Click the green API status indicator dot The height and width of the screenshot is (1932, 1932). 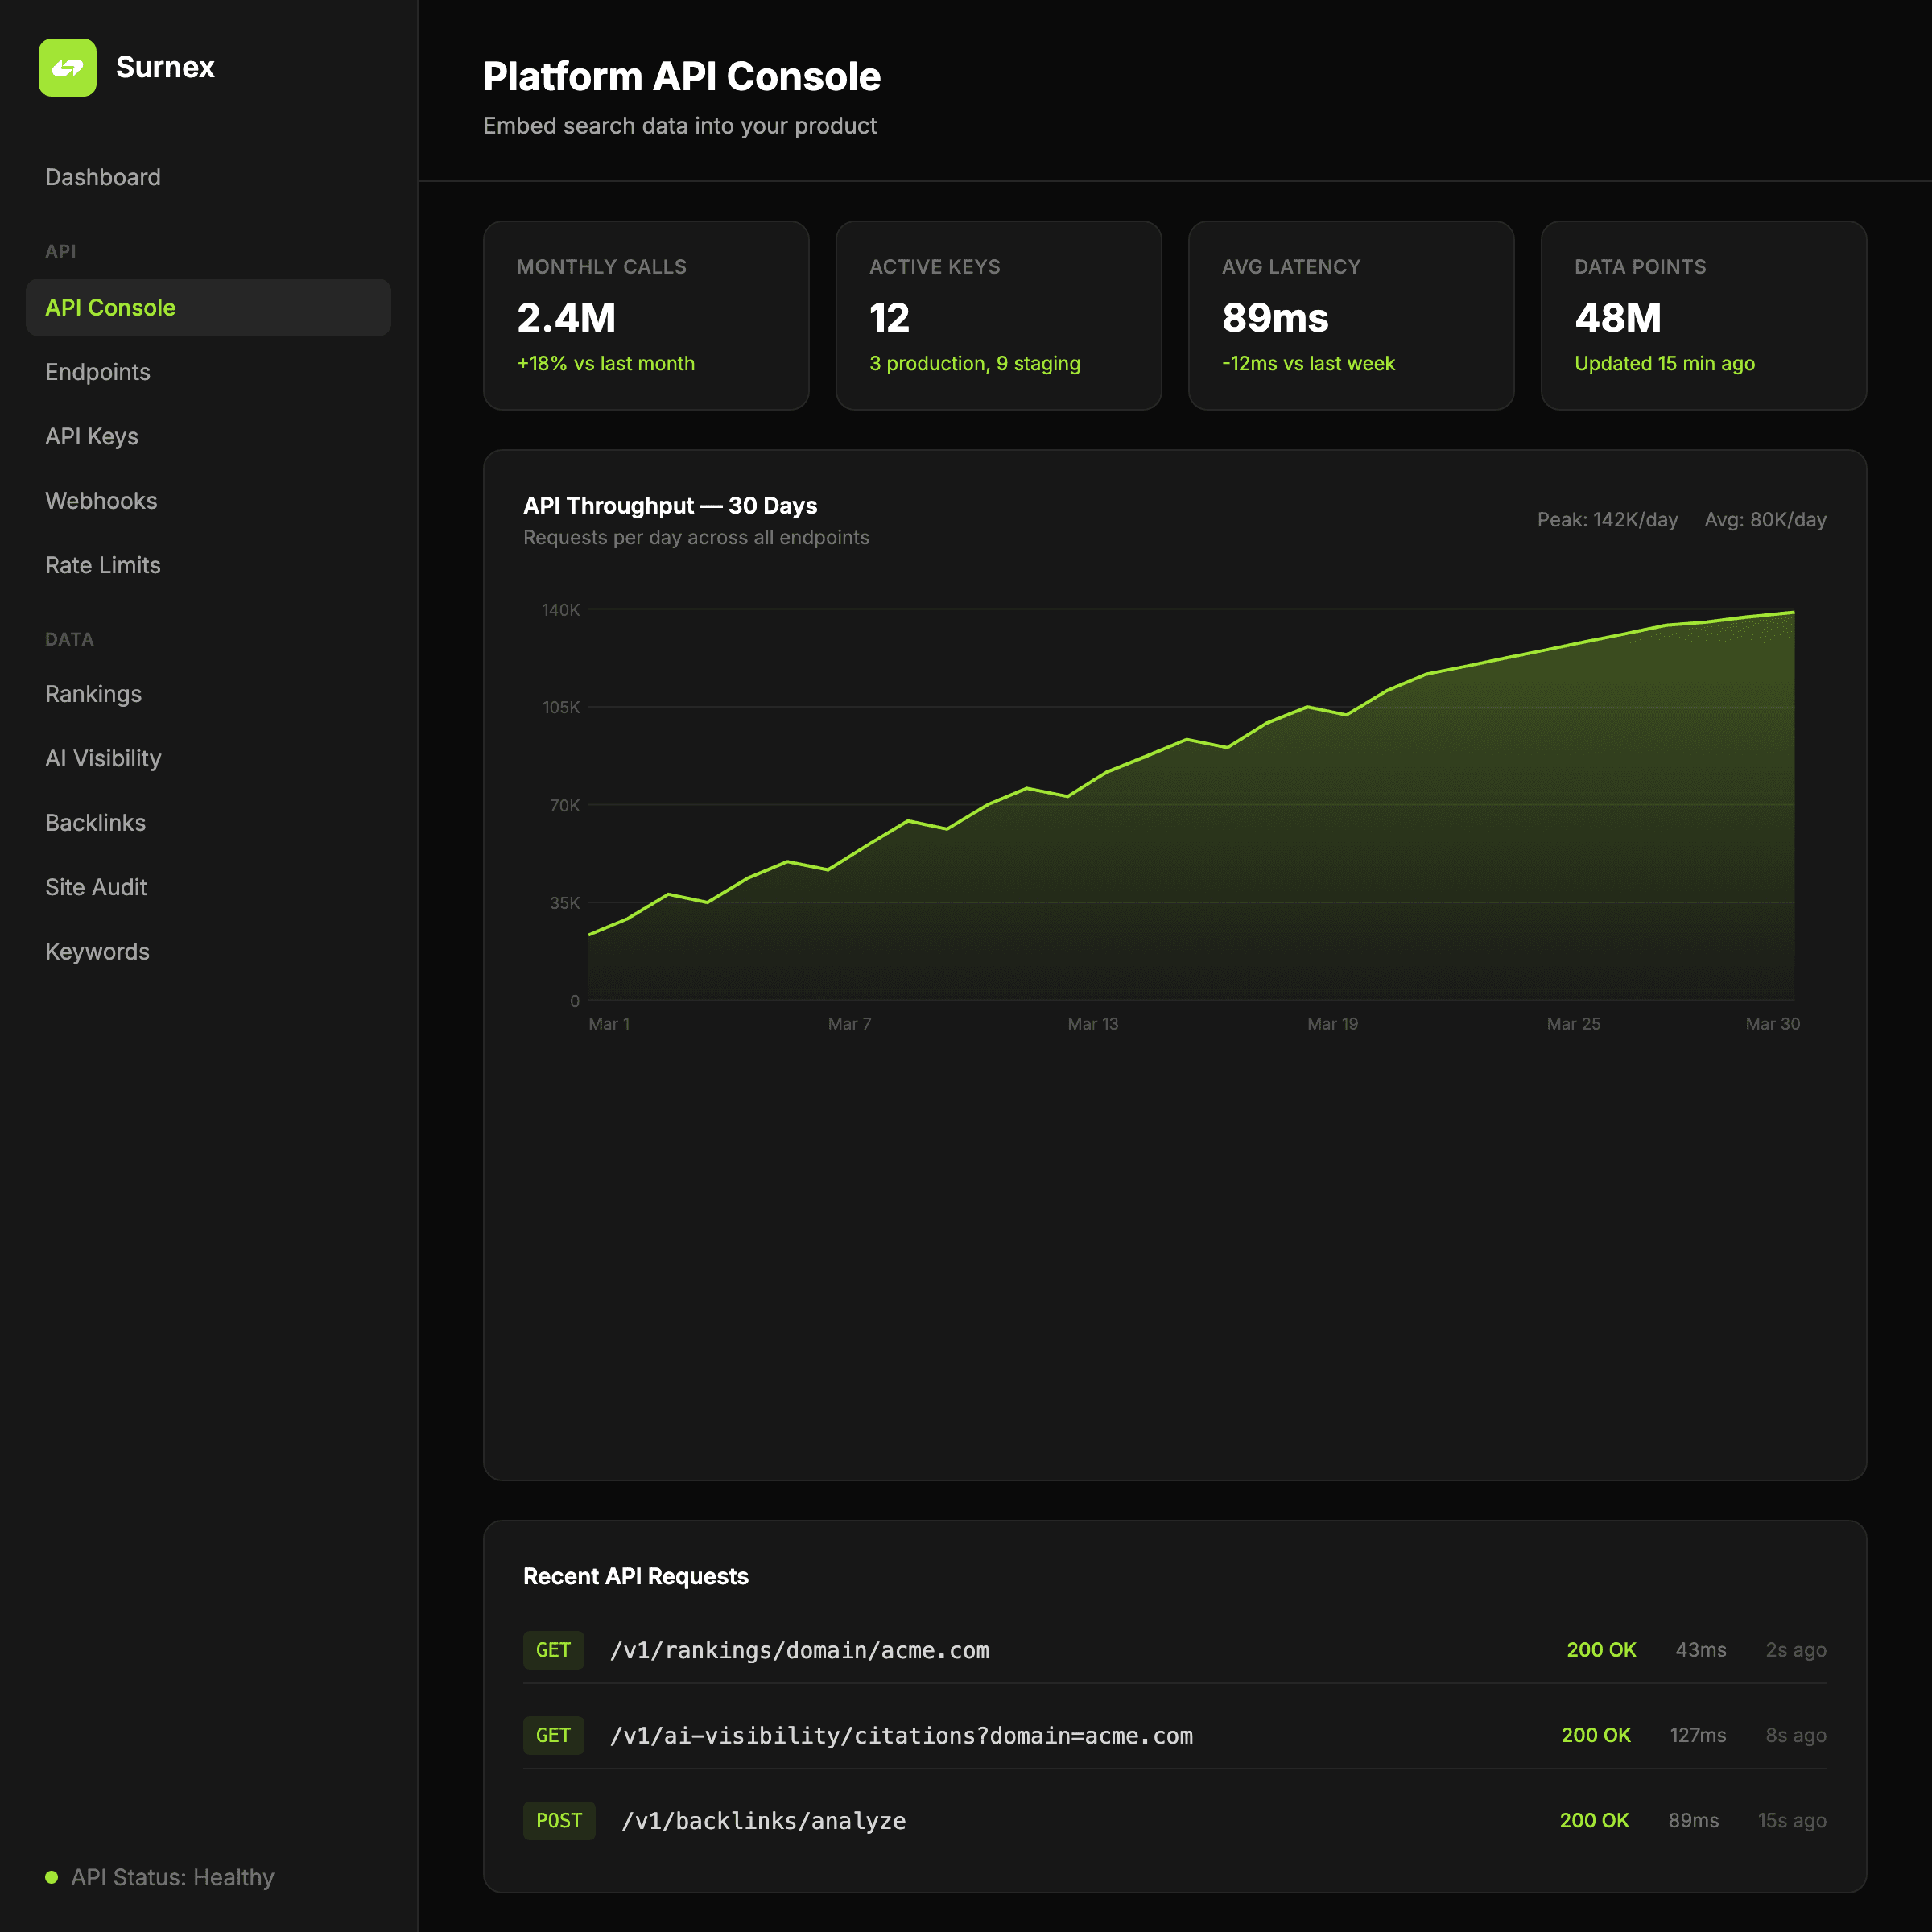coord(52,1877)
